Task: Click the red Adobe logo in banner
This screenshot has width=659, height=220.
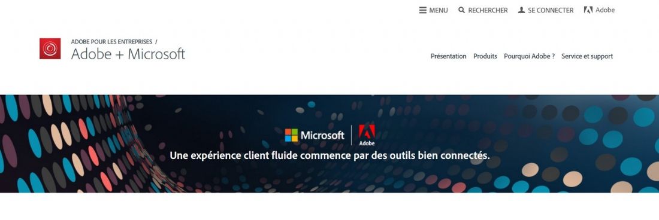Action: pyautogui.click(x=367, y=135)
